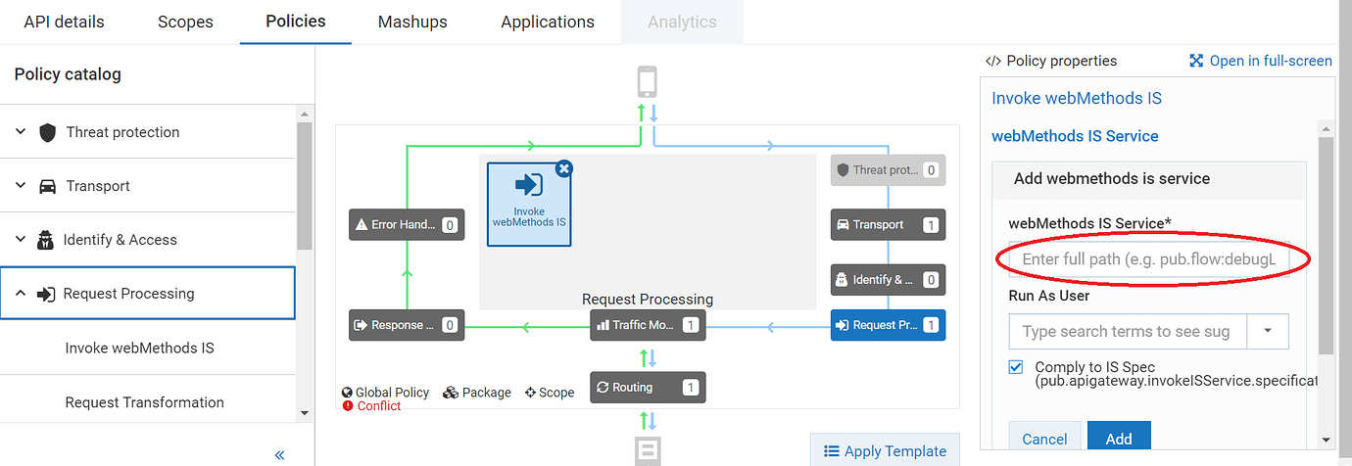
Task: Click the Open in full-screen icon
Action: (1196, 61)
